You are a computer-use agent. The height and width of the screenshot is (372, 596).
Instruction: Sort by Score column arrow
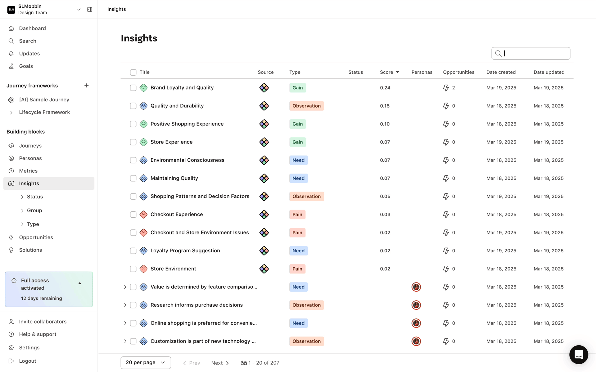397,72
